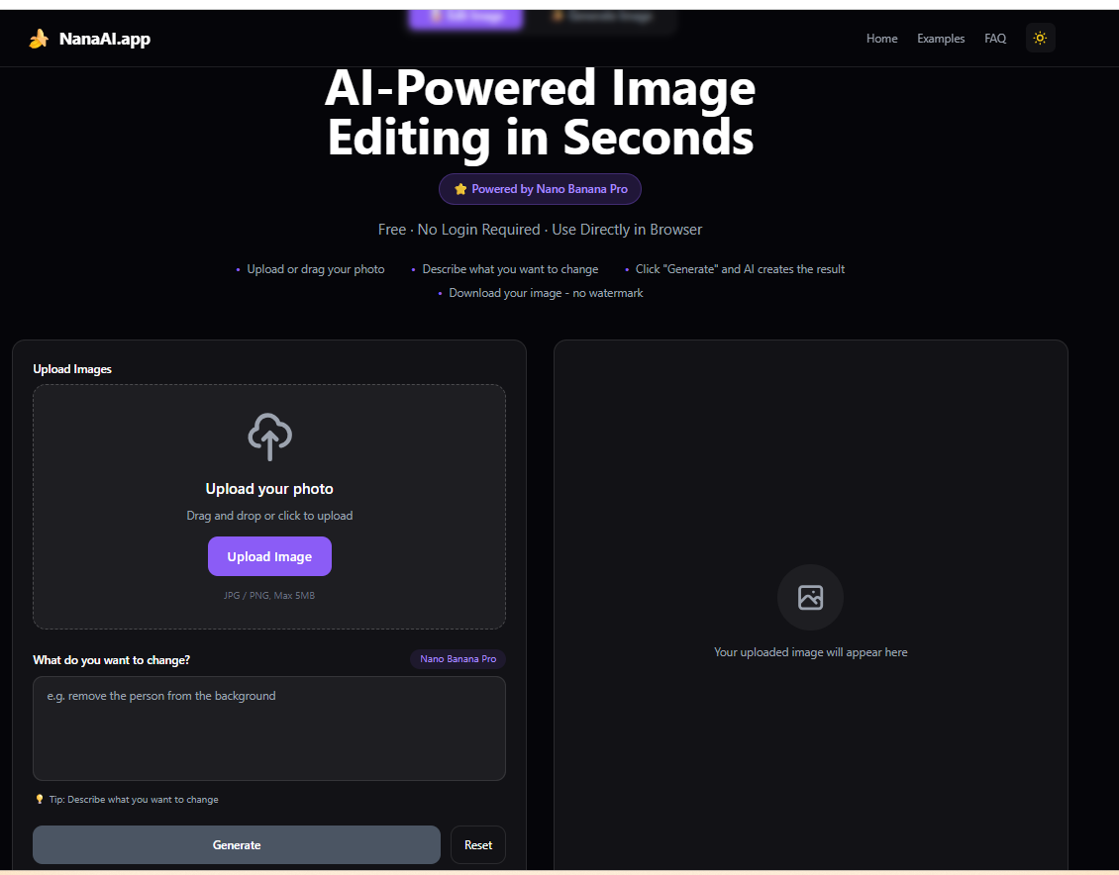Click the NanaAI.app banana logo
This screenshot has height=875, width=1119.
click(38, 39)
